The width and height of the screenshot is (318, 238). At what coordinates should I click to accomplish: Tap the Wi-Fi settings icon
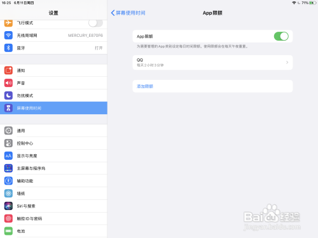pos(8,36)
